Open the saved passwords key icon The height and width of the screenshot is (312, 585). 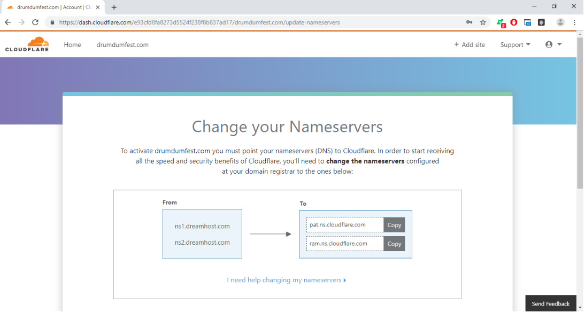click(x=469, y=22)
